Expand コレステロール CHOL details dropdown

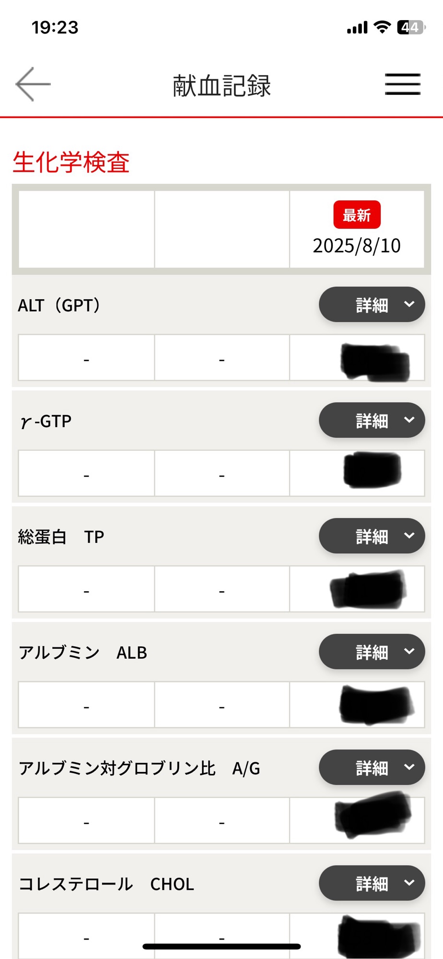(x=372, y=883)
